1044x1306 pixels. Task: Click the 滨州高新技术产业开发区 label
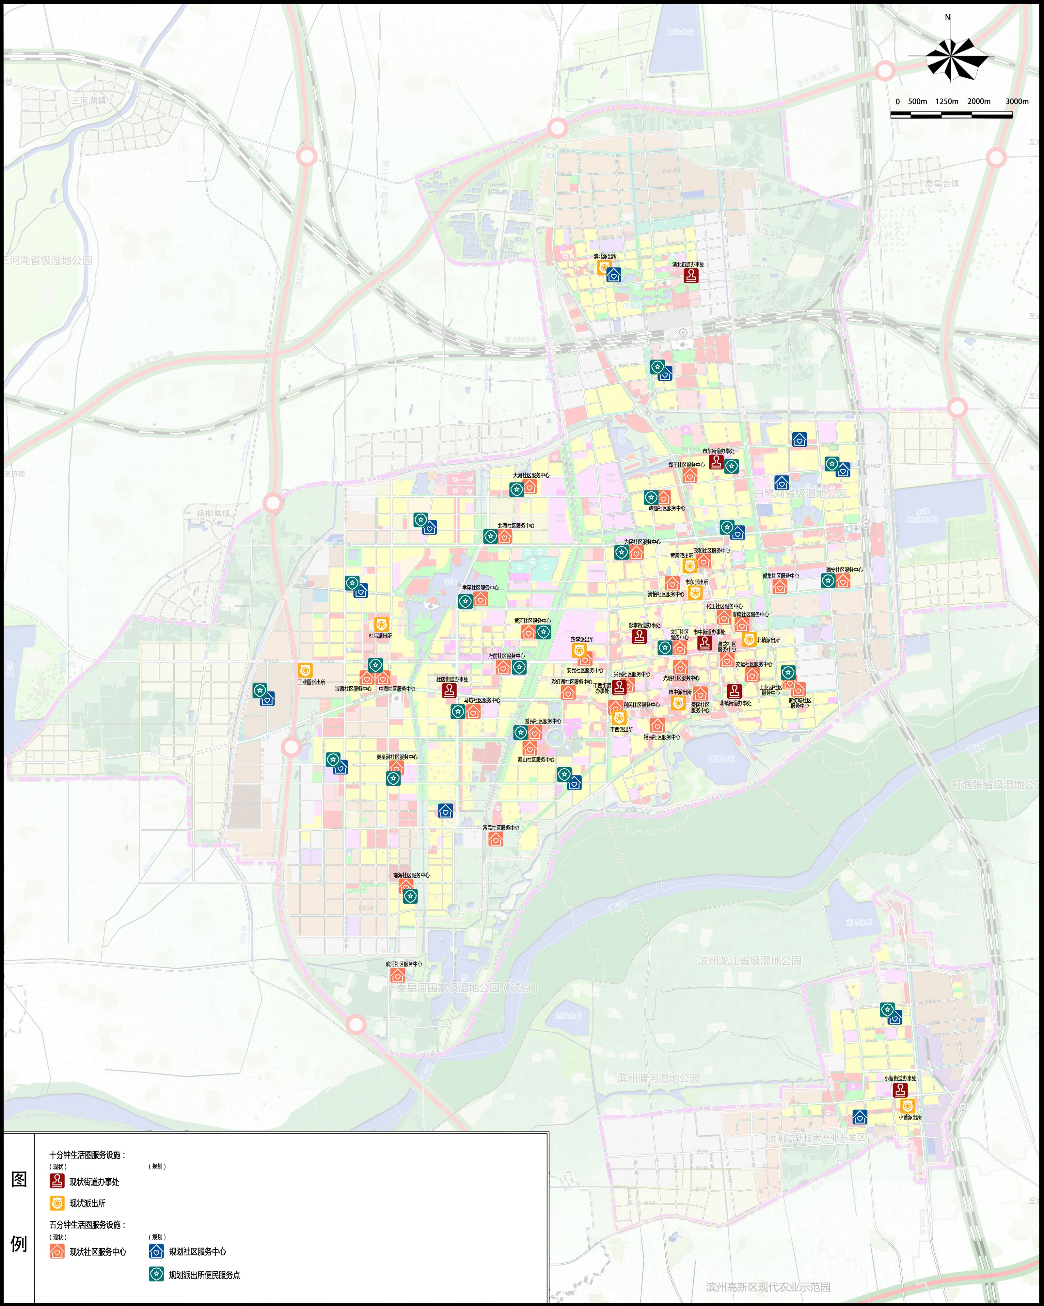point(817,1138)
